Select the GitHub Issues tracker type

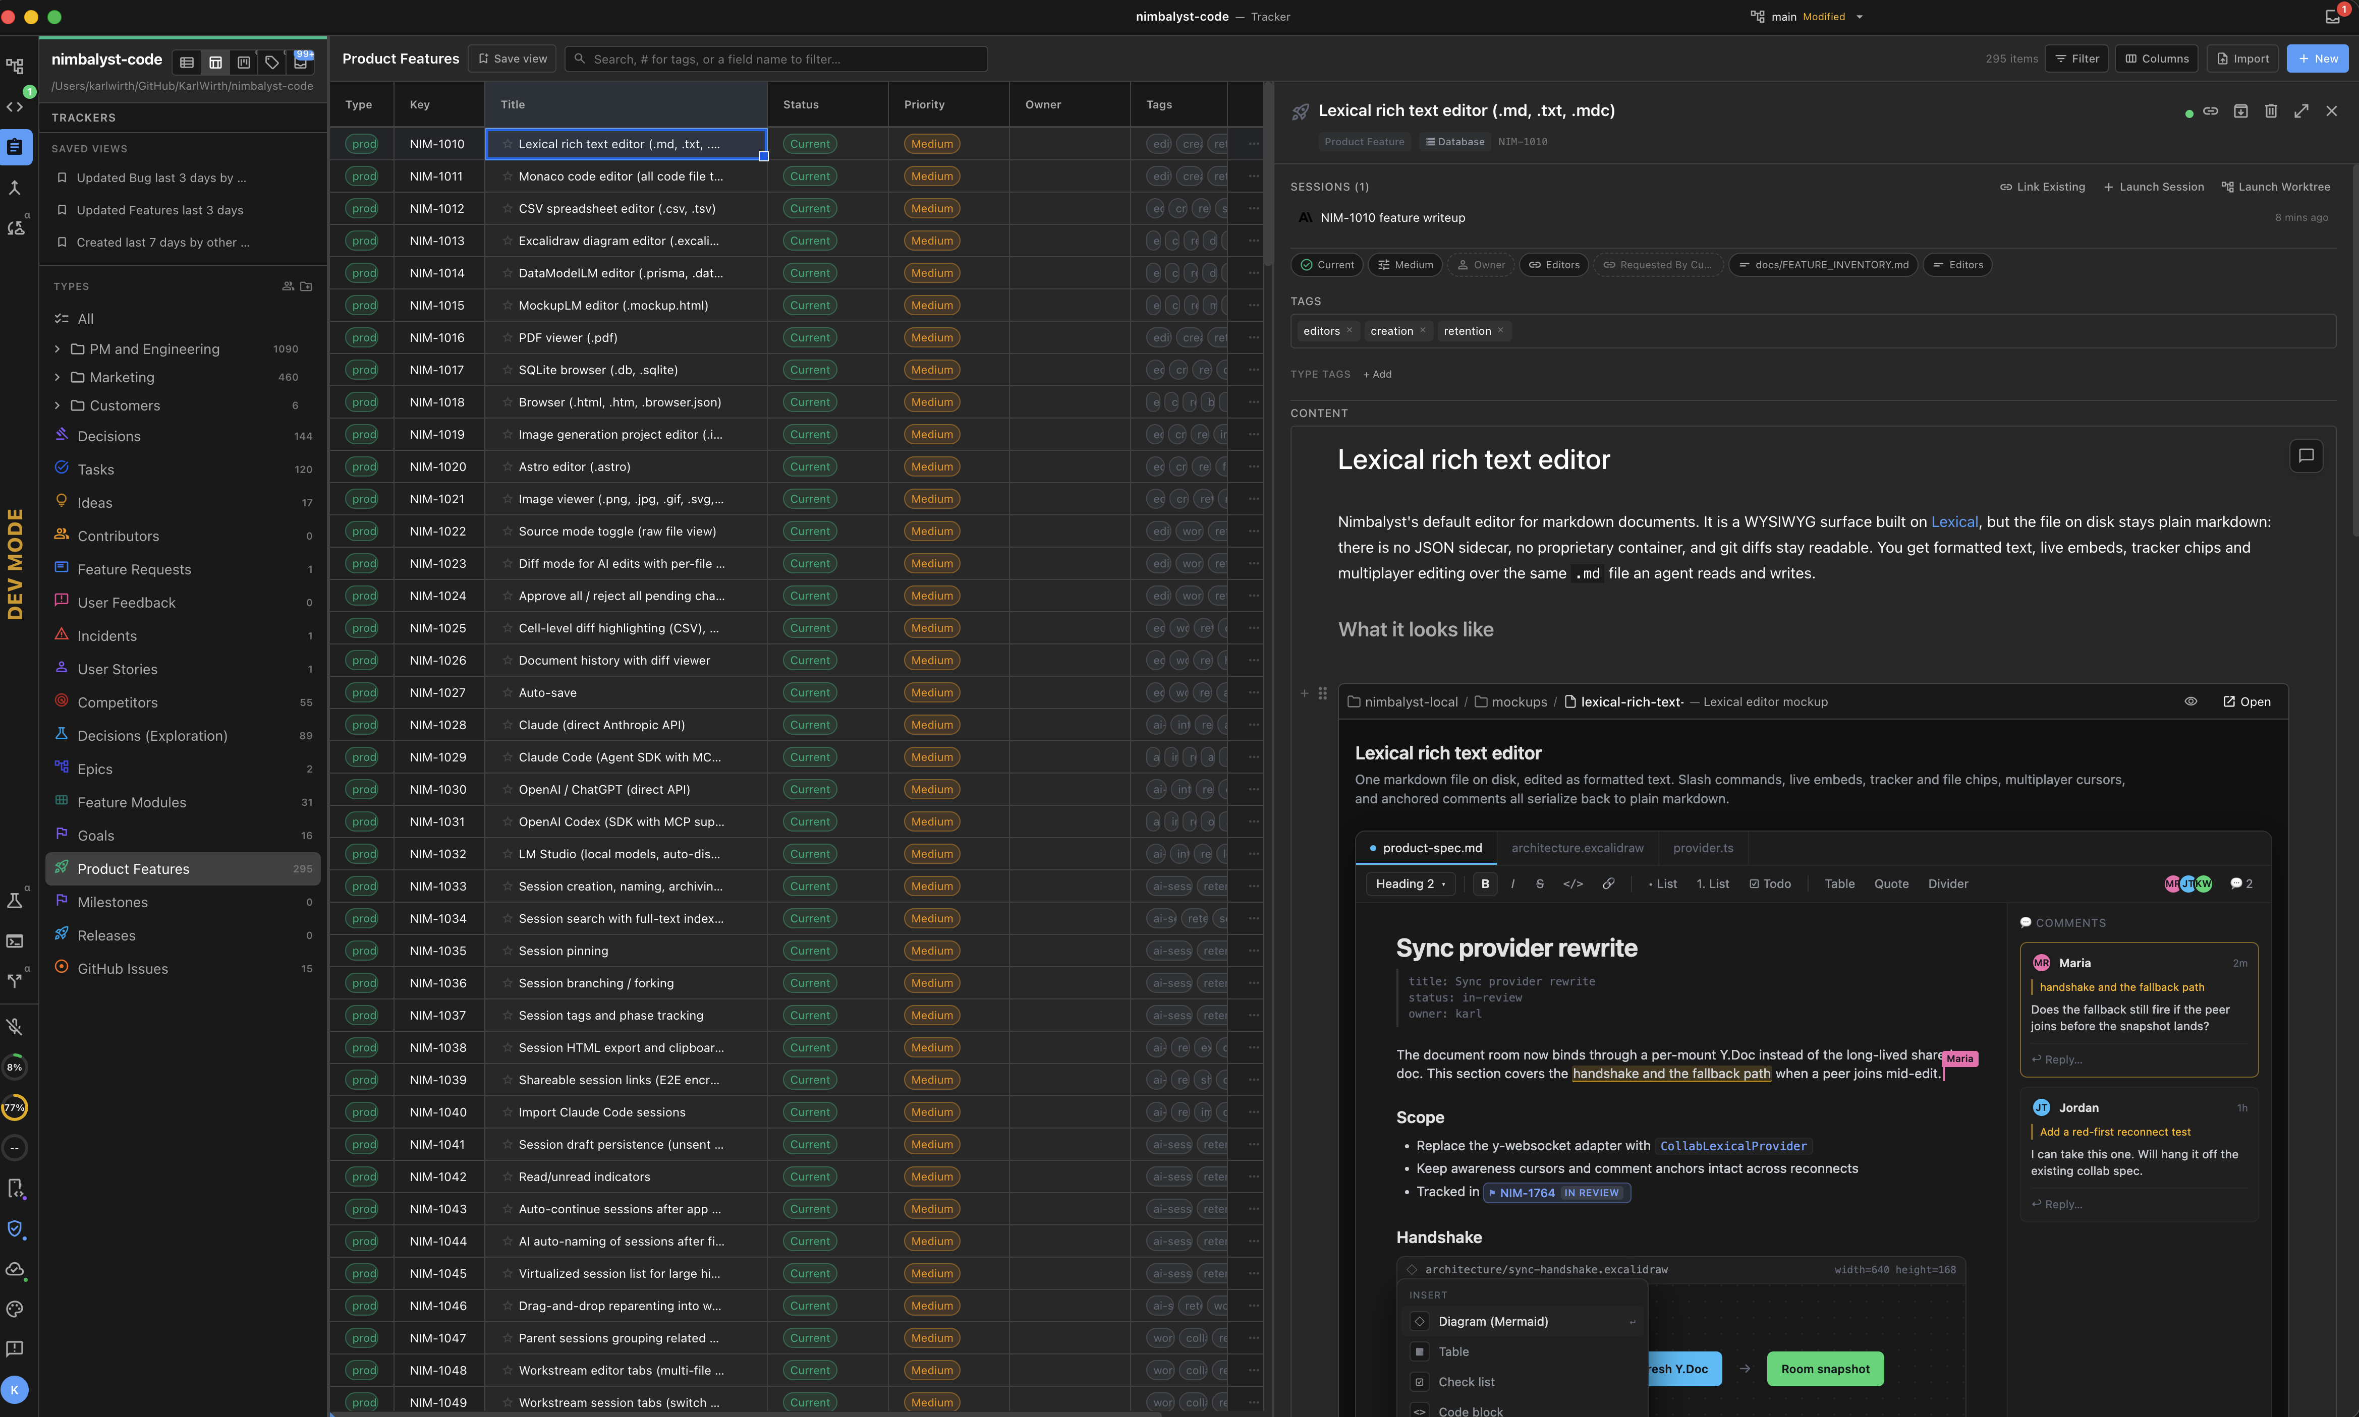click(x=183, y=968)
